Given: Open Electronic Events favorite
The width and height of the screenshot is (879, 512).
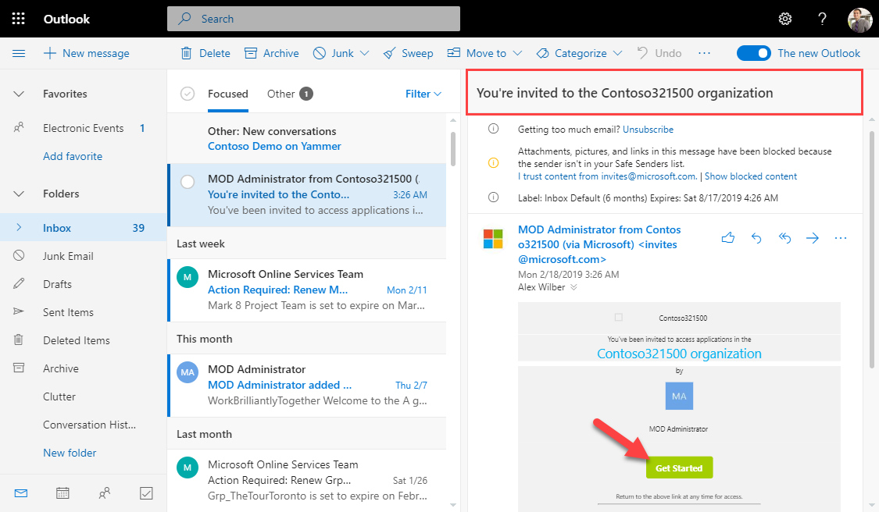Looking at the screenshot, I should [x=83, y=128].
